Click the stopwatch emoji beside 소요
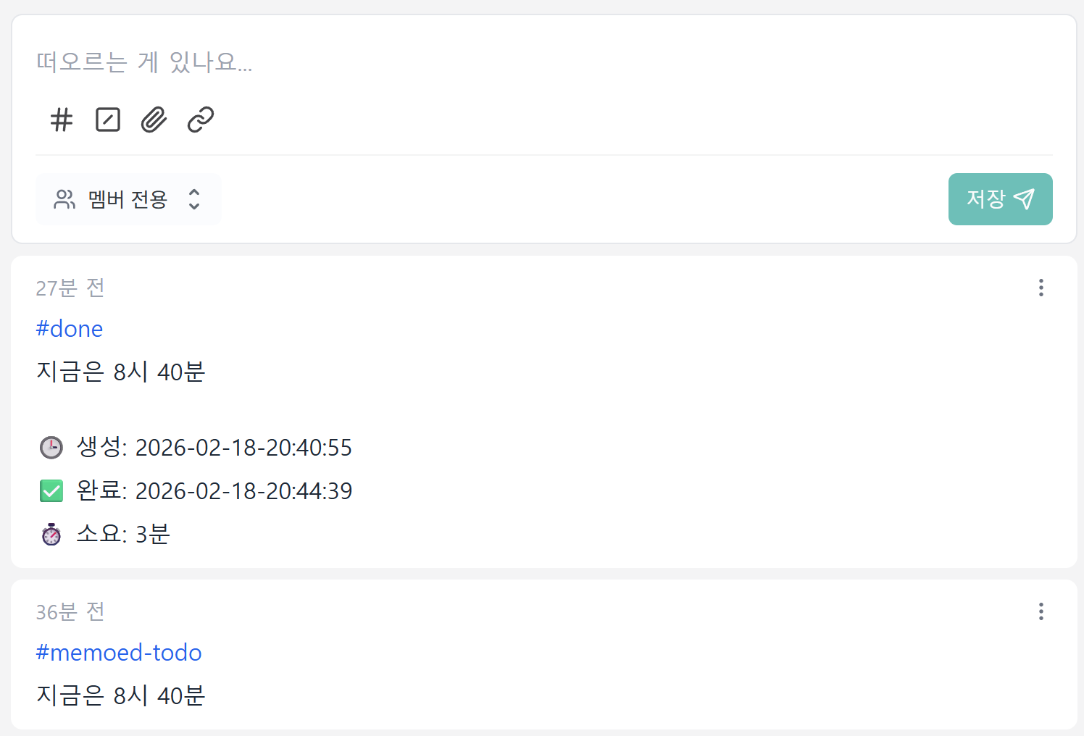 click(x=51, y=535)
